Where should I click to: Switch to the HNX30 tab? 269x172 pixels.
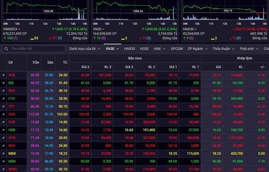pyautogui.click(x=130, y=49)
